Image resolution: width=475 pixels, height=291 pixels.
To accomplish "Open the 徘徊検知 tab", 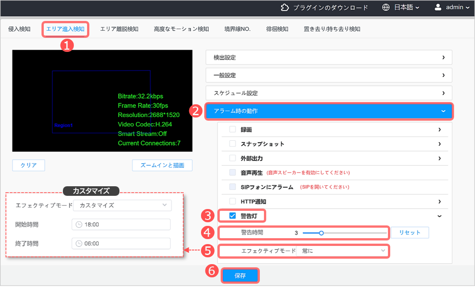I will [x=277, y=29].
